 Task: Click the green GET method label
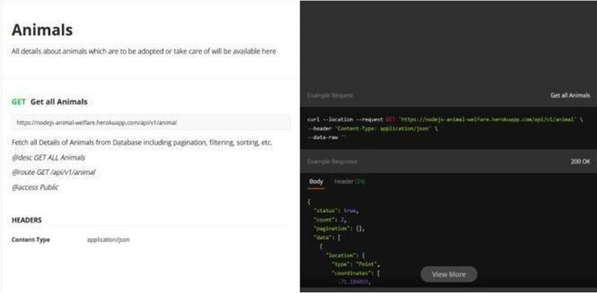(19, 102)
